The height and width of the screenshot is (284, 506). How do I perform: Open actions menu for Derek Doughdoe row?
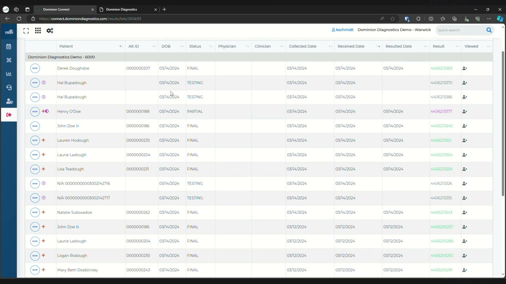(35, 68)
